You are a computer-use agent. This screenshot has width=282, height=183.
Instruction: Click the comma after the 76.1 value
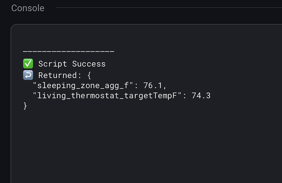[164, 86]
